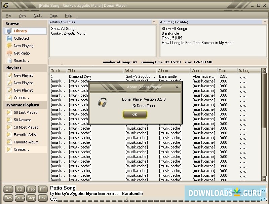This screenshot has height=204, width=269.
Task: Click the Library label in Browse
Action: (x=21, y=31)
